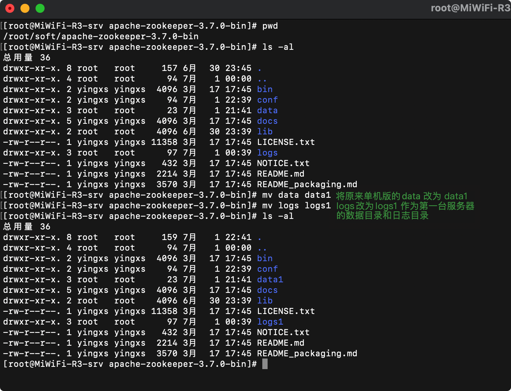Click the path /root/soft/apache-zookeeper-3.7.0-bin output line
The height and width of the screenshot is (391, 511).
coord(101,37)
